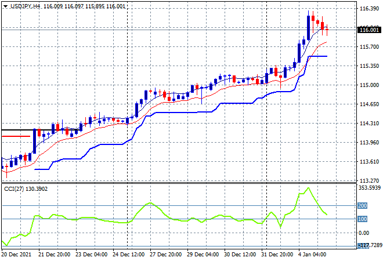Click the CCI level 200 marker

click(362, 205)
